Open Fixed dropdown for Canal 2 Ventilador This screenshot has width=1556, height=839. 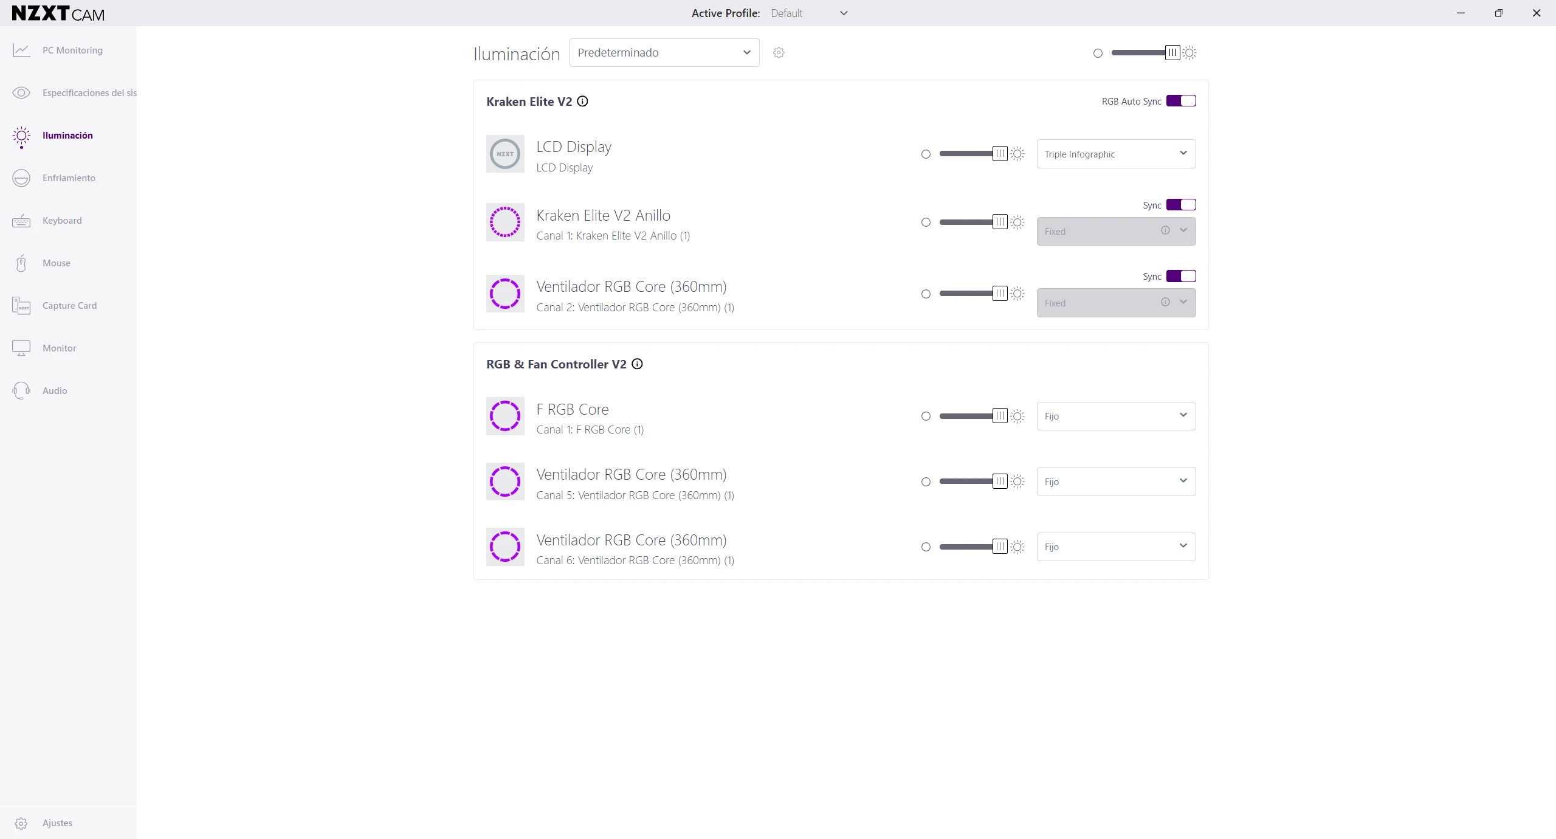(x=1116, y=303)
